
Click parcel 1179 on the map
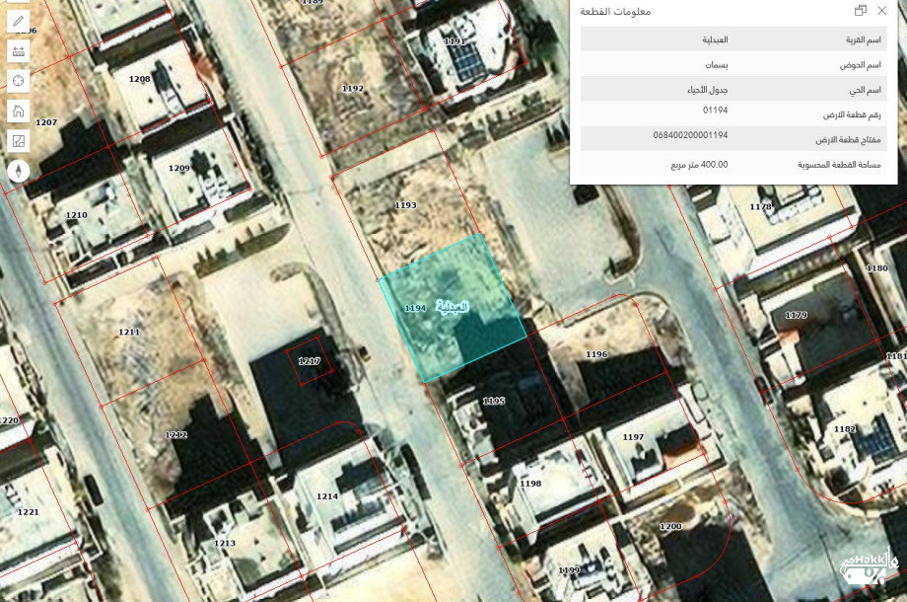[796, 315]
